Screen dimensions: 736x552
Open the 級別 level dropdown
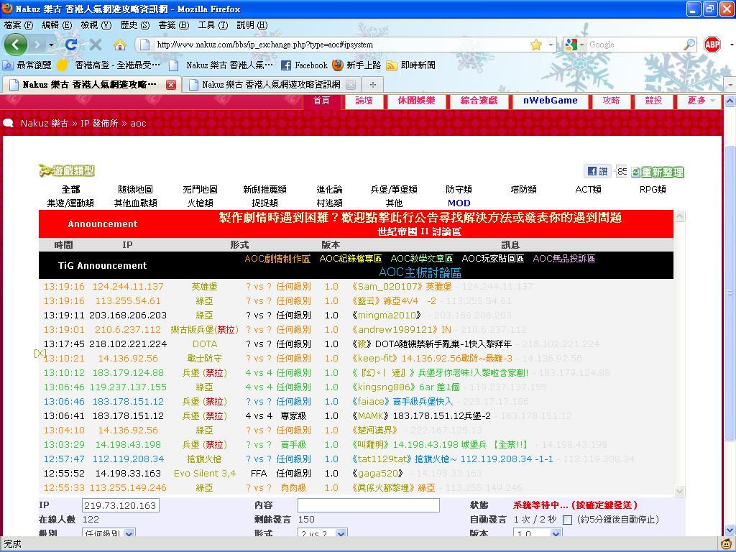[109, 534]
